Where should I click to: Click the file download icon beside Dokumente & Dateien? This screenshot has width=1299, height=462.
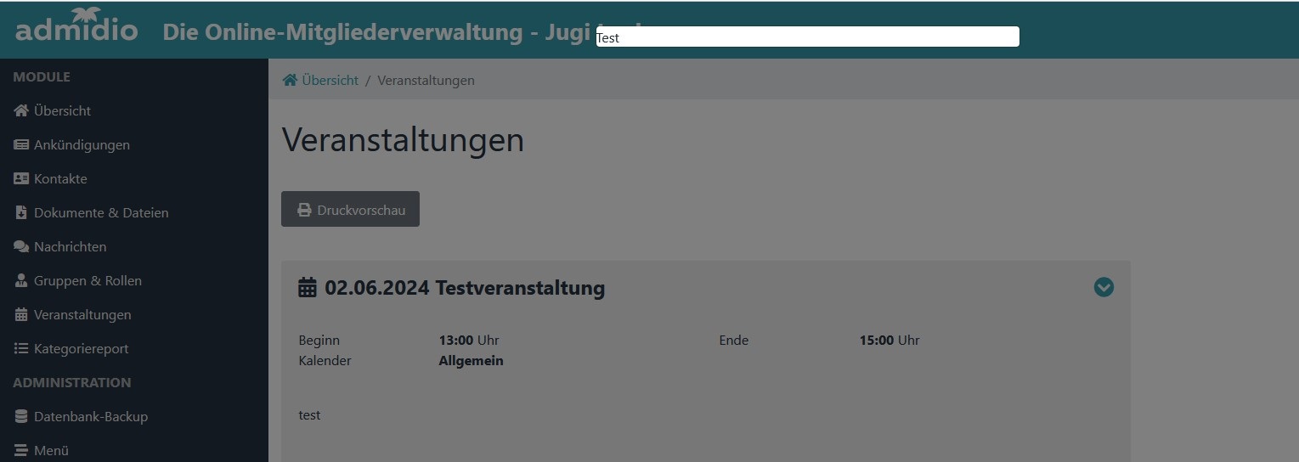21,212
